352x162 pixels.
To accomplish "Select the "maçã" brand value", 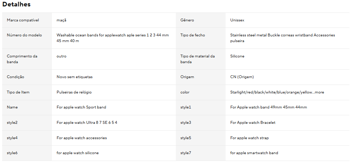I will [62, 20].
